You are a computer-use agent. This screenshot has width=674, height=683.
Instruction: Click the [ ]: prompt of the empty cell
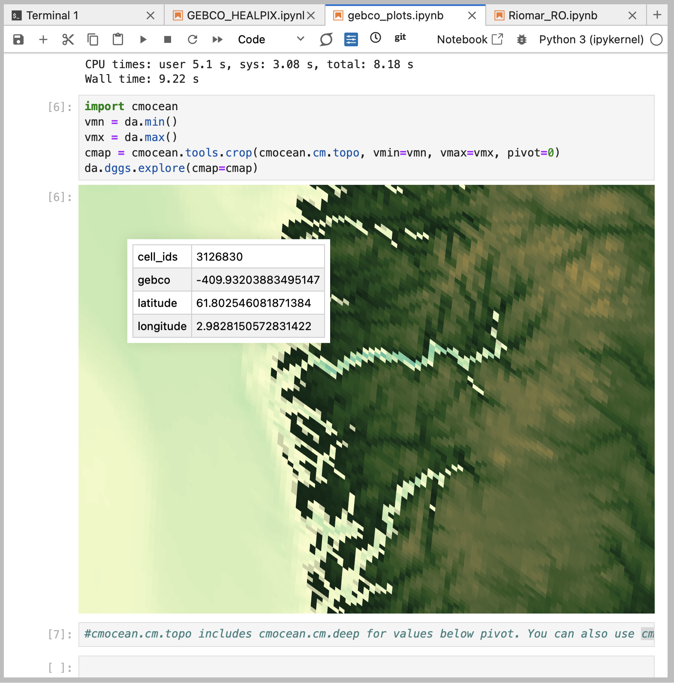60,668
